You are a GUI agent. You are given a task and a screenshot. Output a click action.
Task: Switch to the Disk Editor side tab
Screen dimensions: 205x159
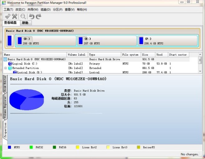5,84
